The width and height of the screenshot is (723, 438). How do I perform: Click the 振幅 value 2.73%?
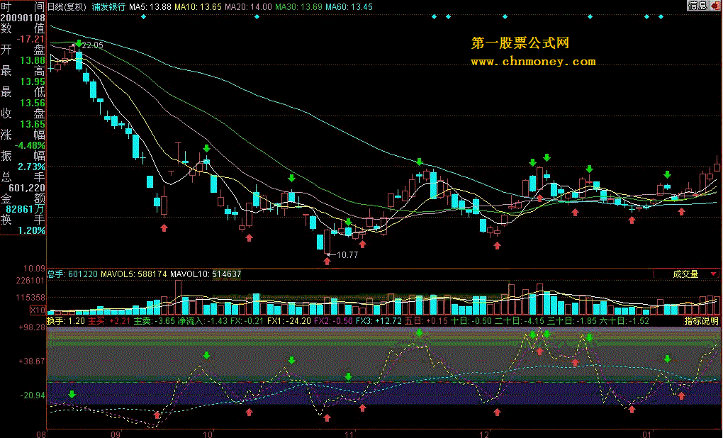click(x=32, y=167)
